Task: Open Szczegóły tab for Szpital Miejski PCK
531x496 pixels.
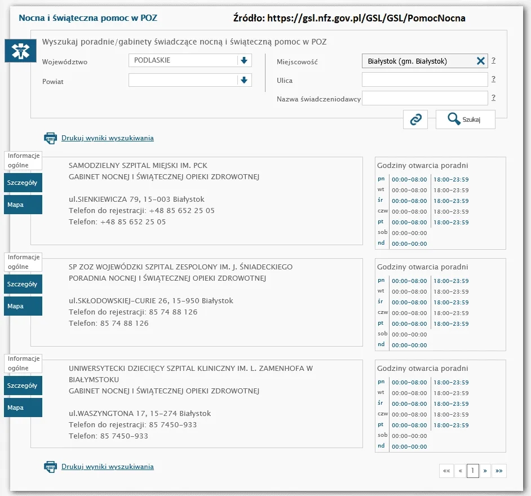Action: 23,183
